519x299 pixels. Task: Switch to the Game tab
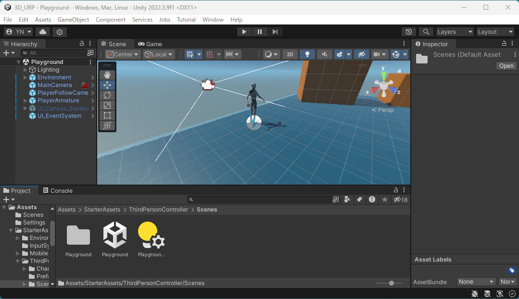click(150, 44)
